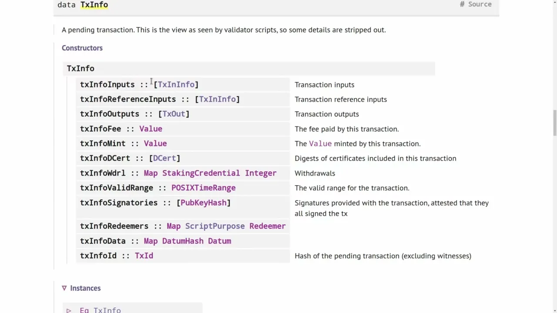Follow the PubKeyHash link
The image size is (557, 313).
[x=203, y=203]
